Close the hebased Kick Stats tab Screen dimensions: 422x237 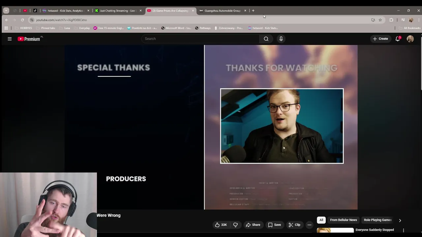(x=88, y=11)
